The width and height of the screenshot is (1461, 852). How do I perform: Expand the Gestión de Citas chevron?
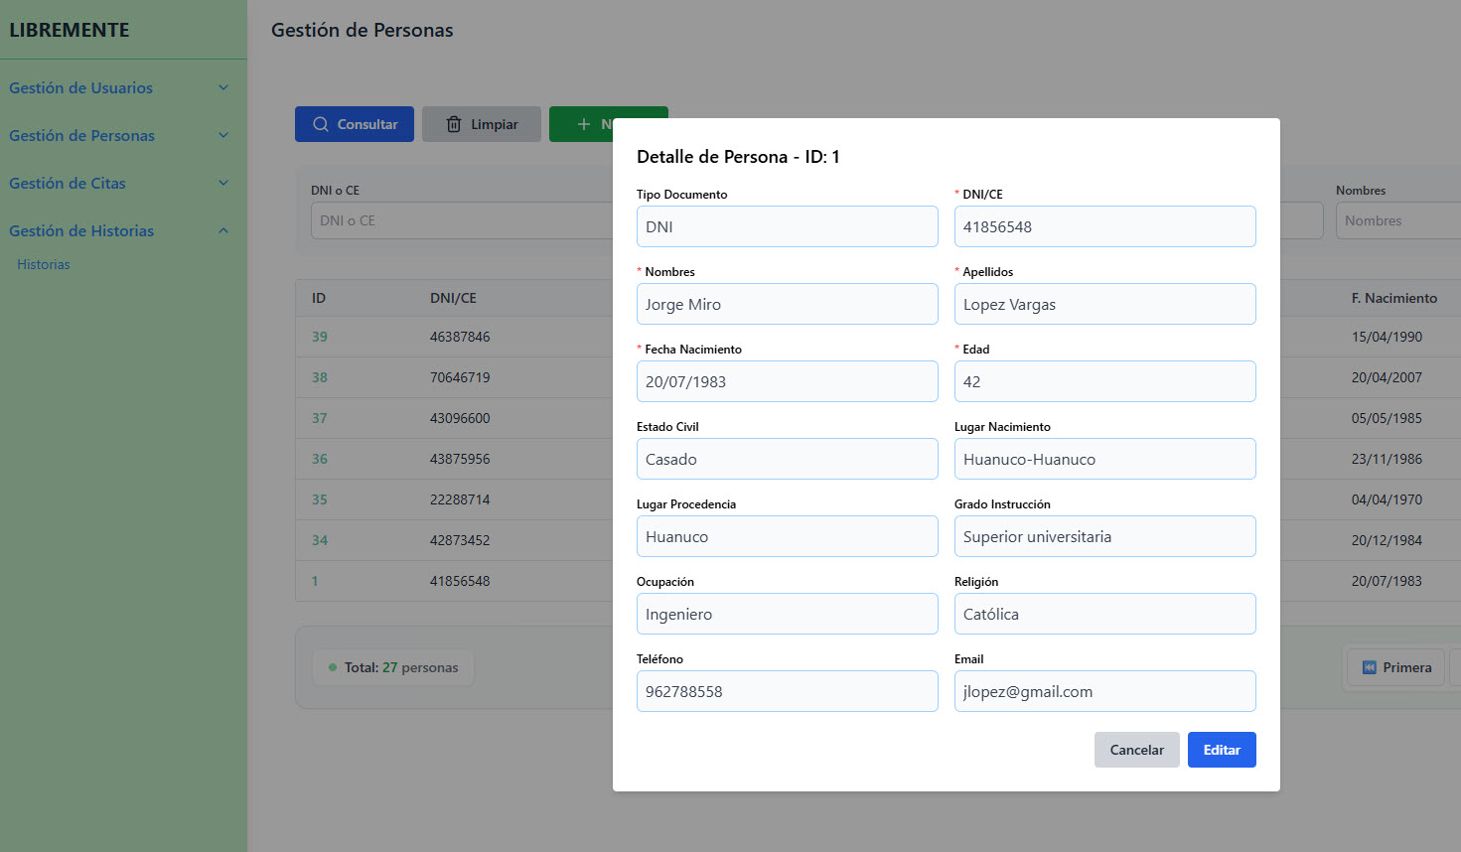tap(223, 183)
